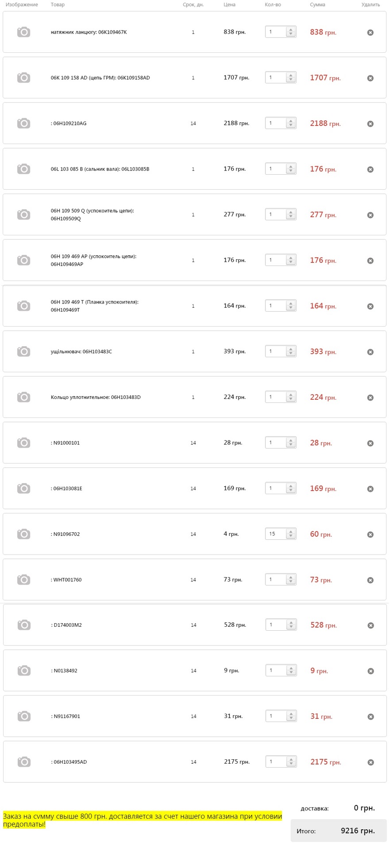The height and width of the screenshot is (851, 390).
Task: Increase quantity for 06H103081E
Action: click(290, 486)
